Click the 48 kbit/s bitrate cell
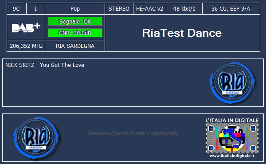 (184, 8)
